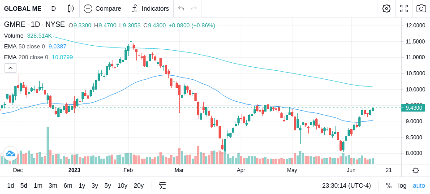Collapse the indicator legend with chevron

coord(10,68)
